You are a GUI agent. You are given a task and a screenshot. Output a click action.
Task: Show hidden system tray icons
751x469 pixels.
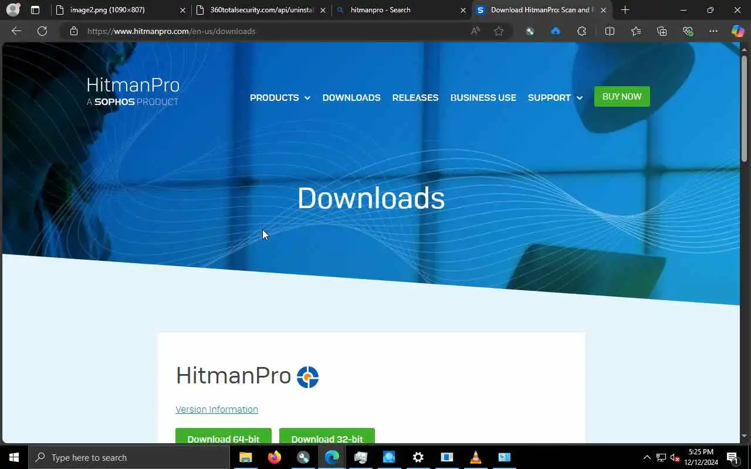coord(647,457)
